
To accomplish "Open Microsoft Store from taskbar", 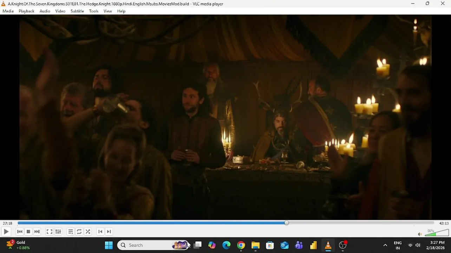I will pyautogui.click(x=270, y=245).
